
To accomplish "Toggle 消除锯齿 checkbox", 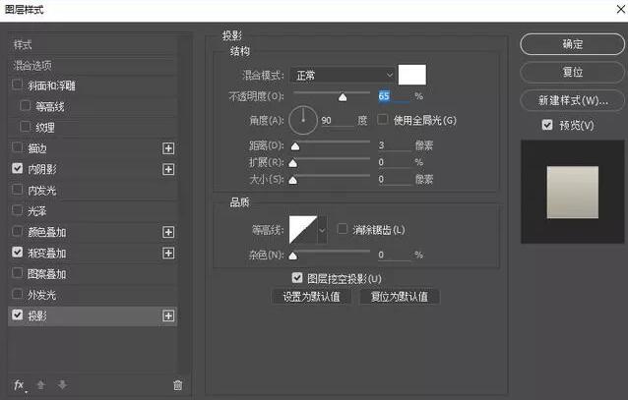I will pyautogui.click(x=343, y=229).
